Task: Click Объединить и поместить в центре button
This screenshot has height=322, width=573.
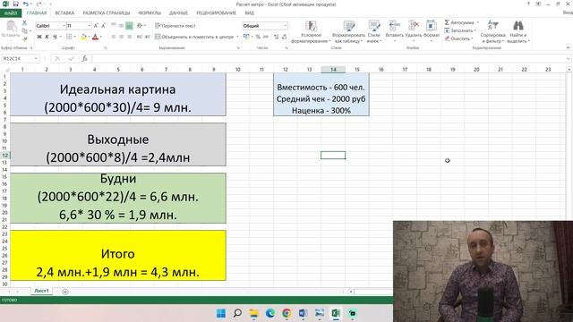Action: point(194,37)
